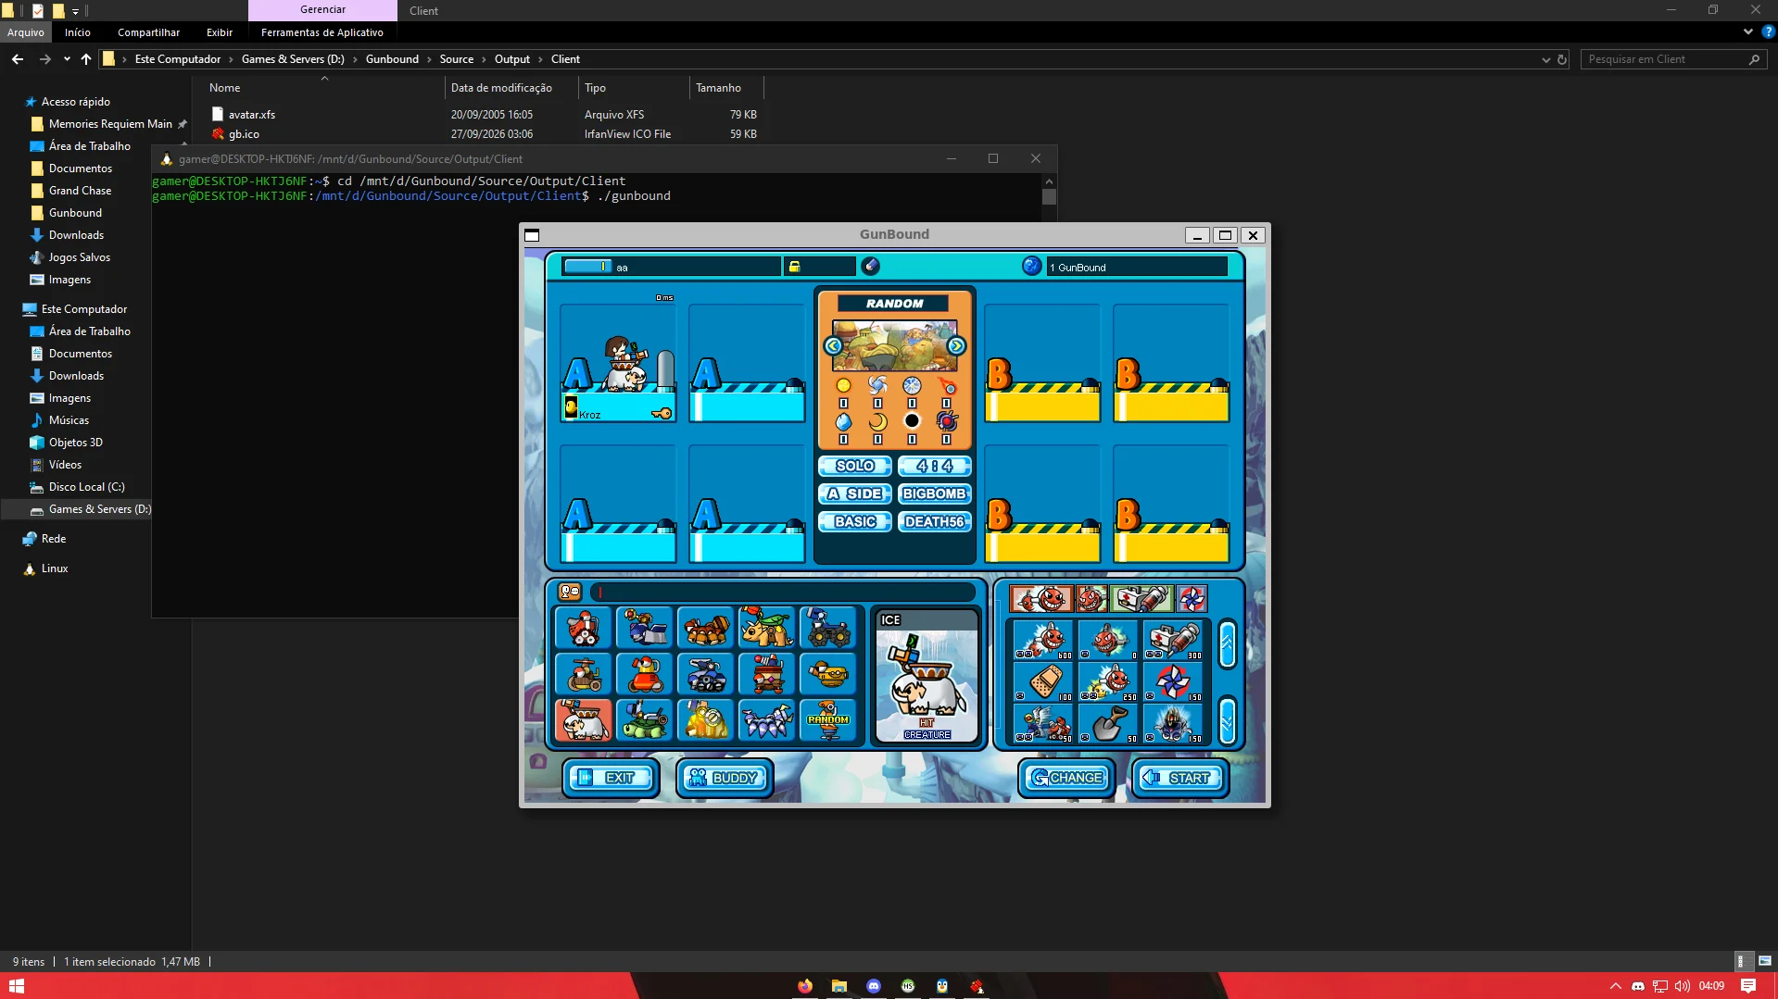The width and height of the screenshot is (1778, 999).
Task: Show next map with right arrow
Action: tap(956, 345)
